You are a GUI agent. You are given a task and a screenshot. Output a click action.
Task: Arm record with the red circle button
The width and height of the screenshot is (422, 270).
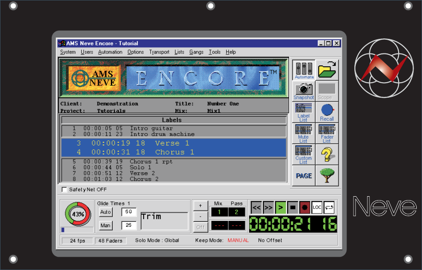coord(304,208)
